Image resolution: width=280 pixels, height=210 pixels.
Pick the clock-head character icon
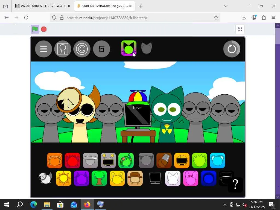[x=46, y=178]
